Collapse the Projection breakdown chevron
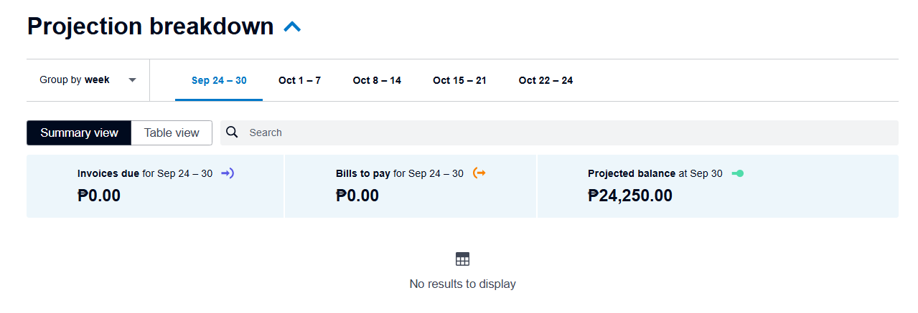 pyautogui.click(x=292, y=27)
